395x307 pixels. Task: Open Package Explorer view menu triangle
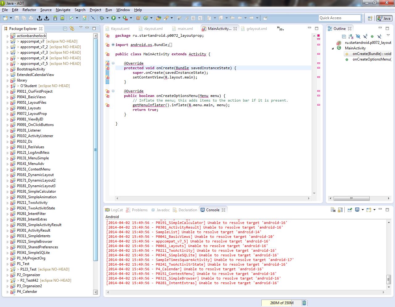click(x=81, y=27)
